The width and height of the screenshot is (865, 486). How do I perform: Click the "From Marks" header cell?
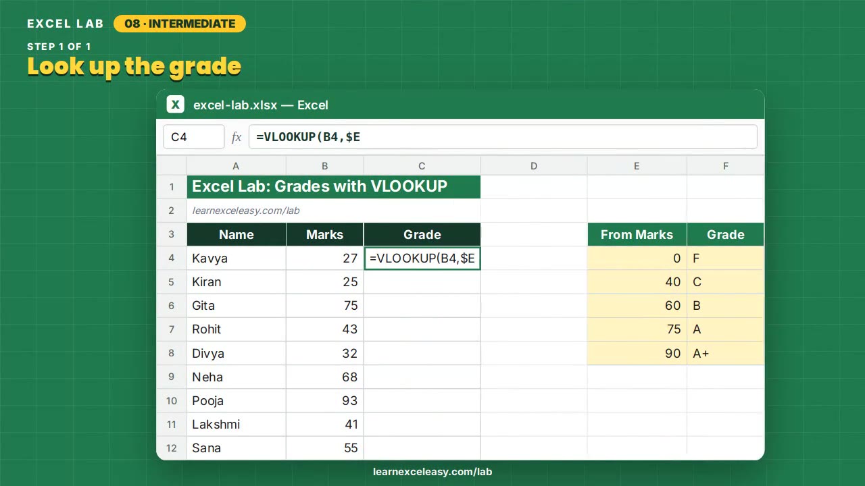(637, 234)
